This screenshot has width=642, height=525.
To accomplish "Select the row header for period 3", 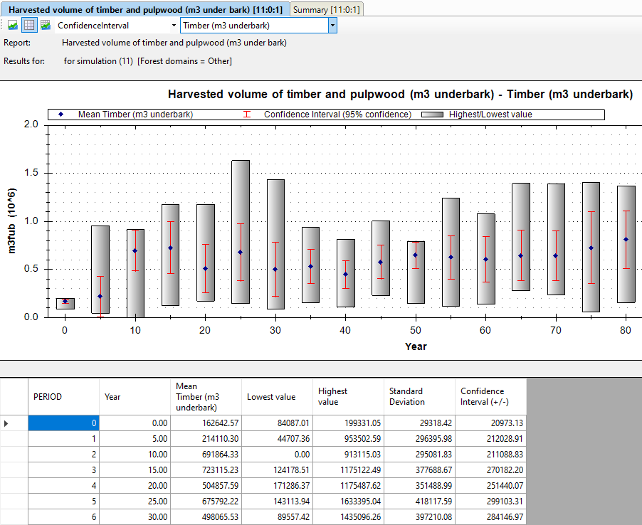I will pyautogui.click(x=14, y=470).
